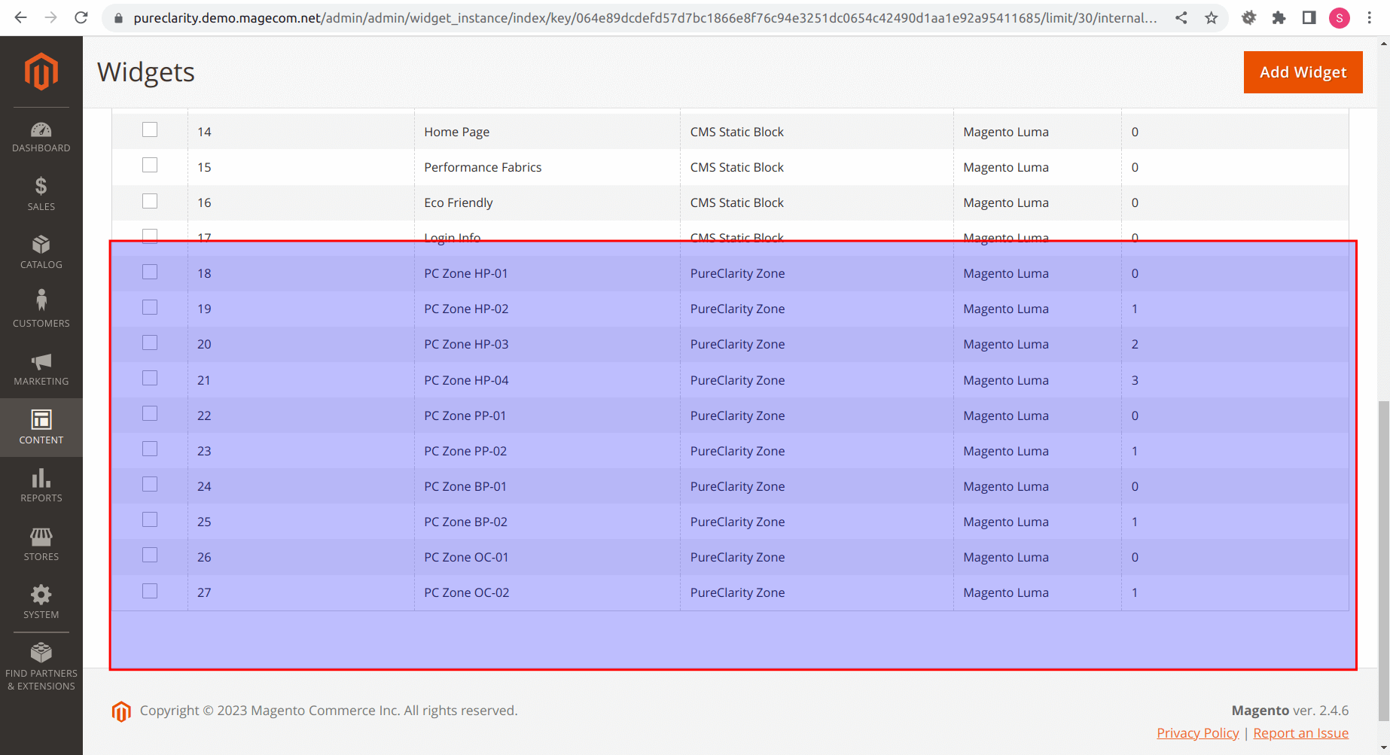
Task: Open the Dashboard menu
Action: pos(41,137)
